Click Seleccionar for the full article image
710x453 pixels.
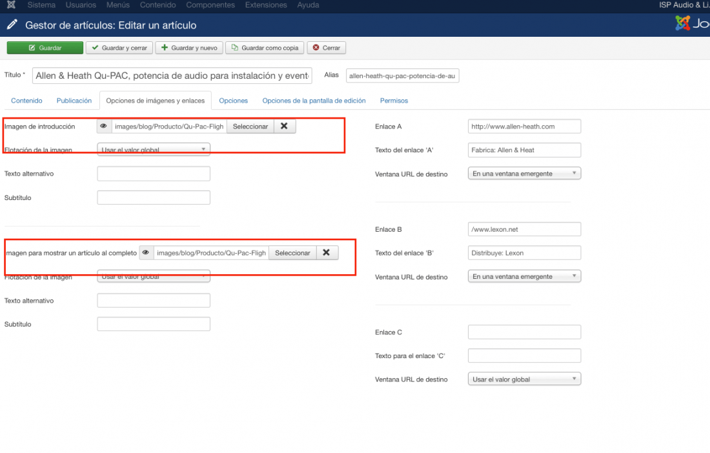(292, 252)
